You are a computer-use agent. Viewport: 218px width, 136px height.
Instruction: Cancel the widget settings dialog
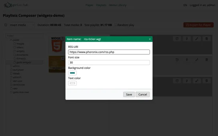pyautogui.click(x=143, y=95)
